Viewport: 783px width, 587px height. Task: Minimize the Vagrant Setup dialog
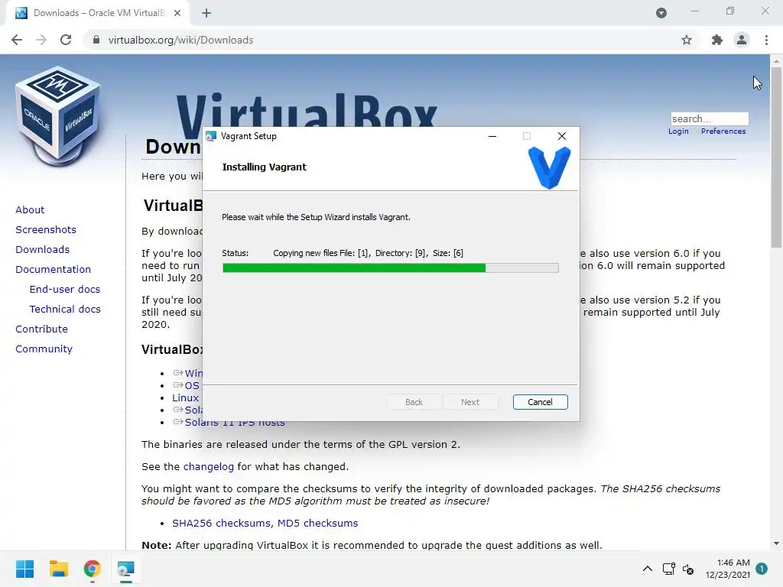(492, 136)
